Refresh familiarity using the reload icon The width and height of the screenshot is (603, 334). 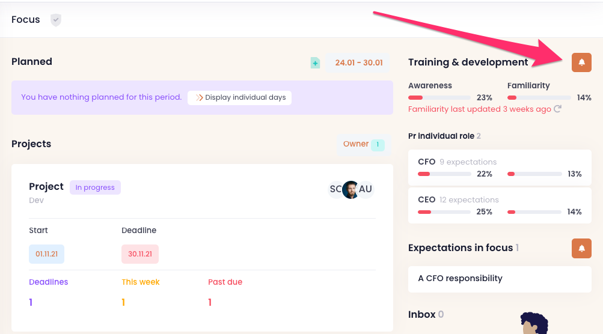[557, 109]
